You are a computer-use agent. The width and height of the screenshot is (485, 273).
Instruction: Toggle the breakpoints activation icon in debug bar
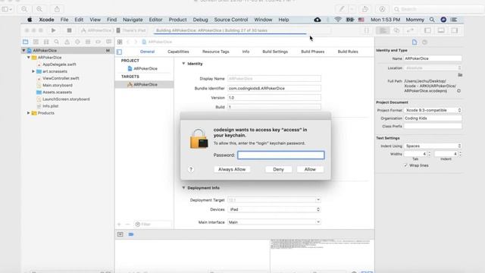click(x=131, y=234)
